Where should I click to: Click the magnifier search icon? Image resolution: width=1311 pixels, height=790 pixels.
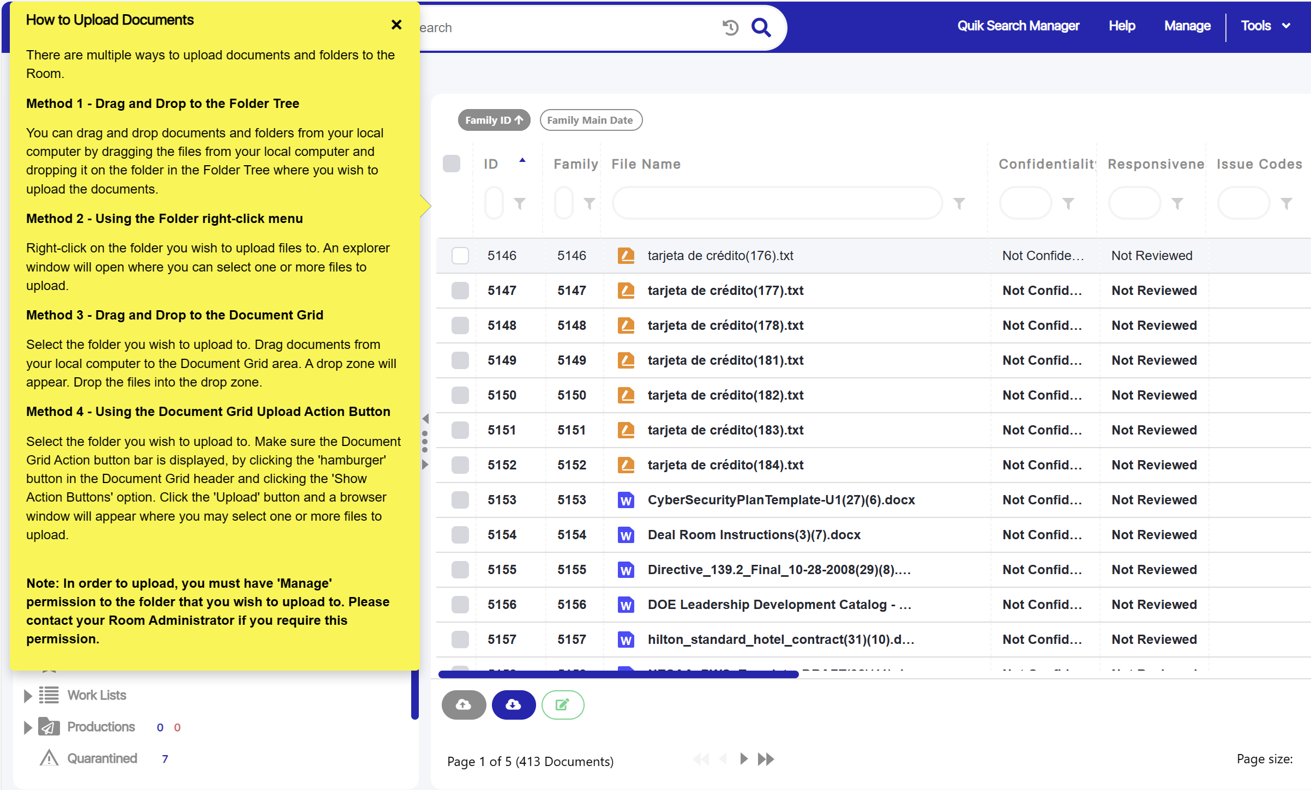click(x=761, y=27)
